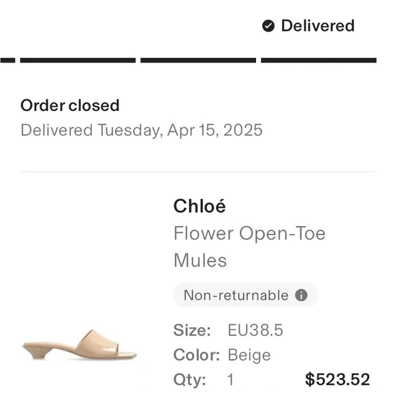Click the Non-returnable badge
This screenshot has width=395, height=395.
click(x=245, y=295)
